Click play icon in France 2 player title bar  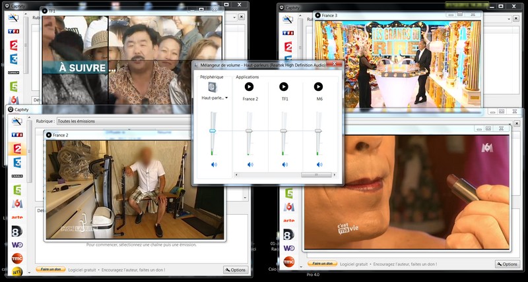[x=49, y=135]
